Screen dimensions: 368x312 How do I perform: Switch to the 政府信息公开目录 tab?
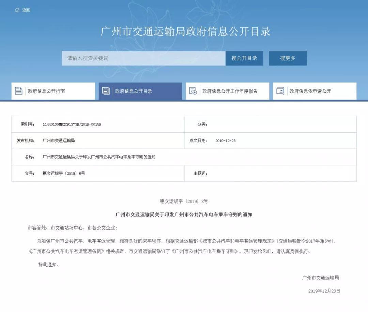click(134, 91)
